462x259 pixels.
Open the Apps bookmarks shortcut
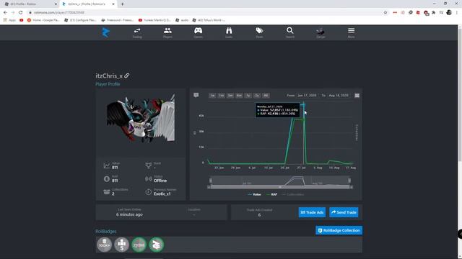tap(9, 20)
